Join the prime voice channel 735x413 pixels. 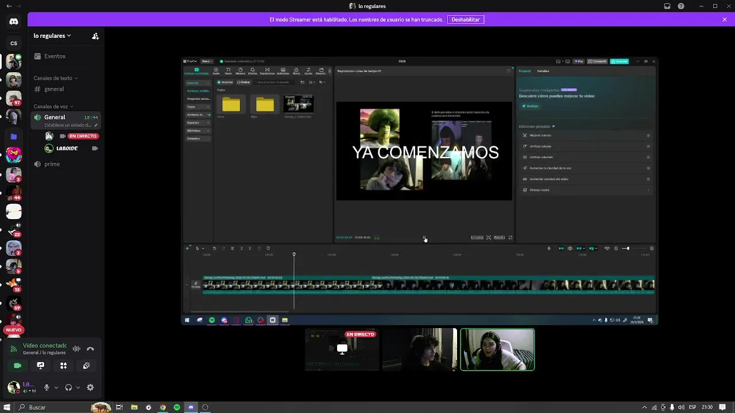[x=66, y=164]
